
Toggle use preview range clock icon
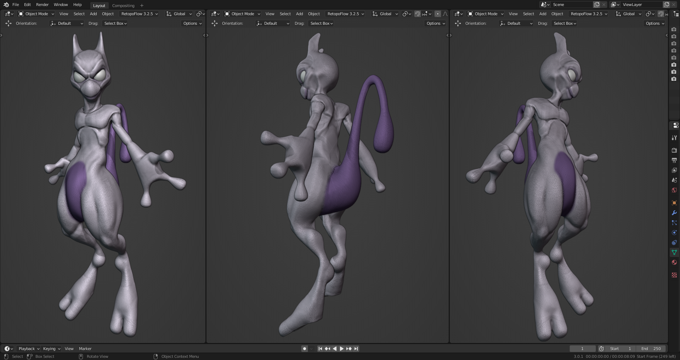click(x=601, y=349)
